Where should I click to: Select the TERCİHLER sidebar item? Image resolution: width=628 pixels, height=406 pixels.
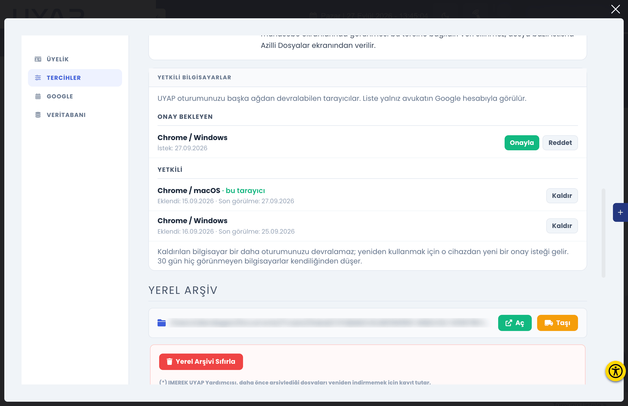tap(75, 78)
